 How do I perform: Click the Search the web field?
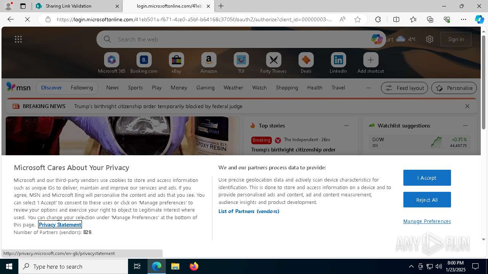point(240,39)
